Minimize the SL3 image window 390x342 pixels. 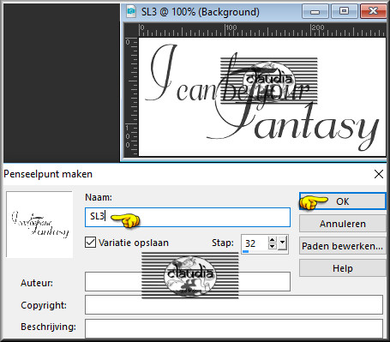pos(315,12)
